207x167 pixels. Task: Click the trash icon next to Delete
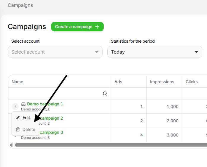pyautogui.click(x=18, y=129)
